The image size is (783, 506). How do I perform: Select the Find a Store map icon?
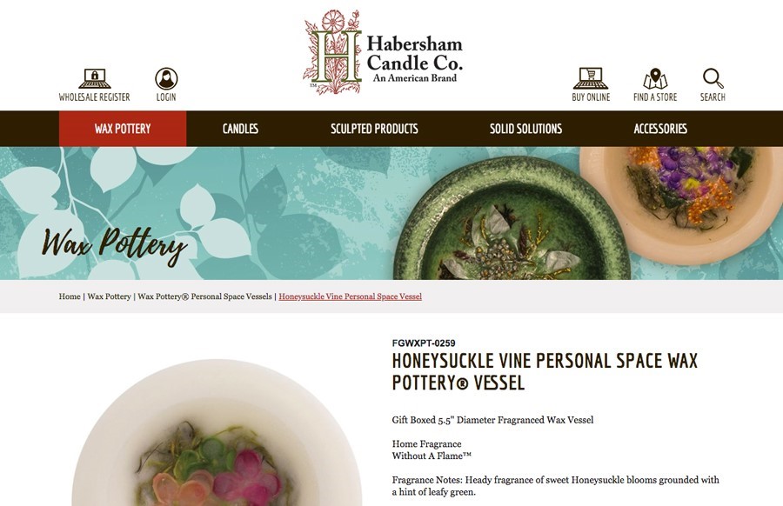pos(655,79)
